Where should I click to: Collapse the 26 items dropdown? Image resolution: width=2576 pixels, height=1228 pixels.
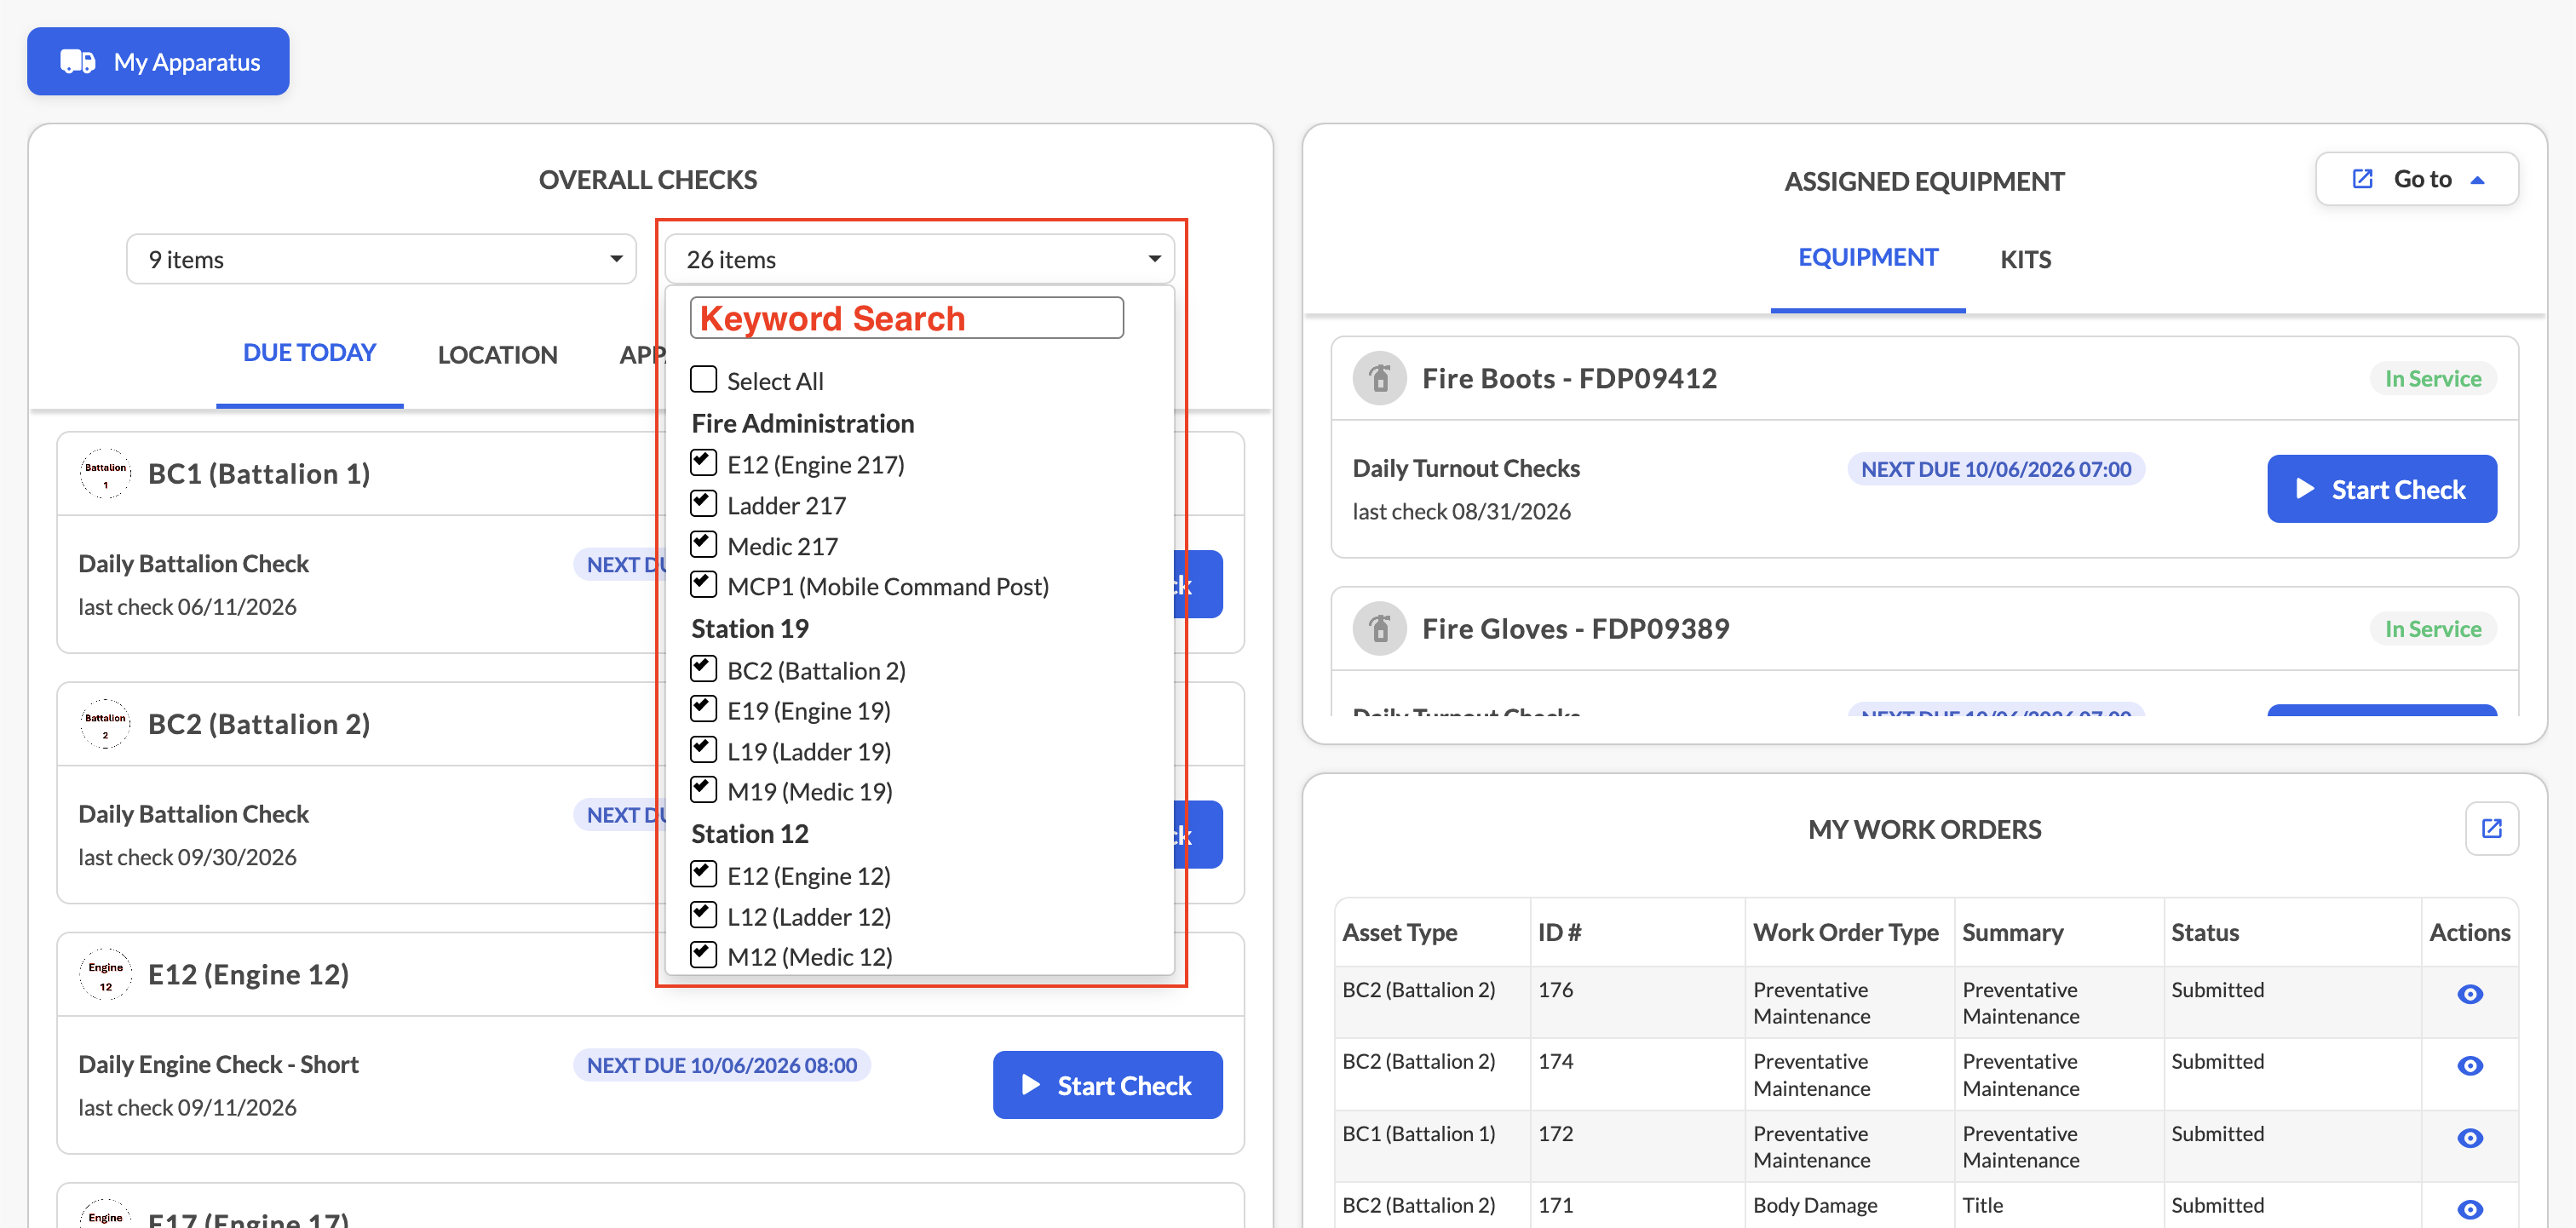tap(919, 259)
